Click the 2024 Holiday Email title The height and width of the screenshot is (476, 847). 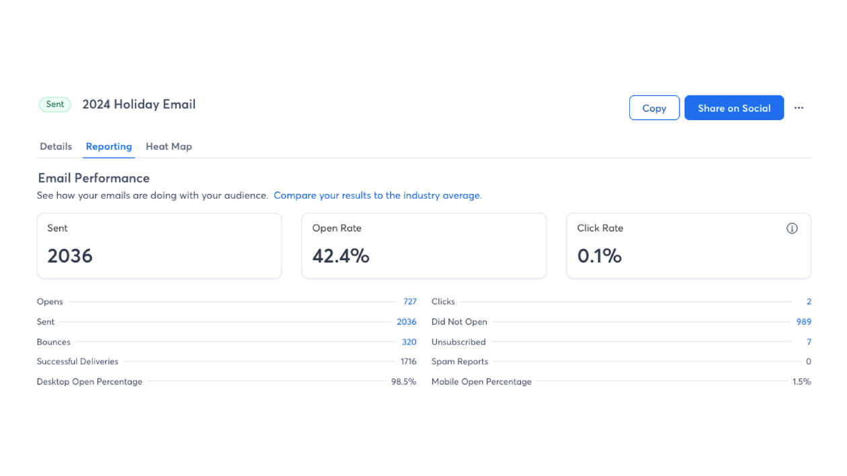coord(138,104)
